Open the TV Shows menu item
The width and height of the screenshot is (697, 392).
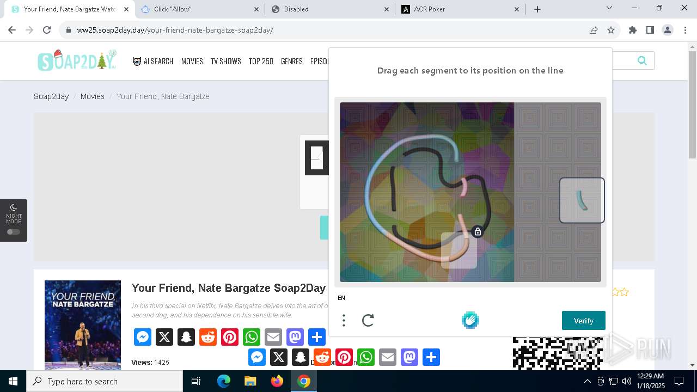point(226,62)
